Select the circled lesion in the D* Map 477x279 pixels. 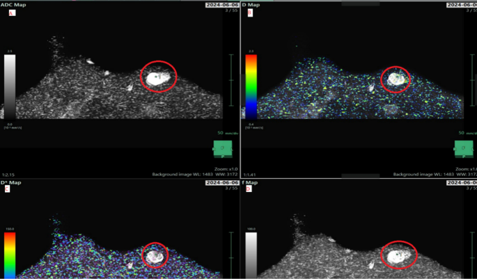click(x=155, y=256)
